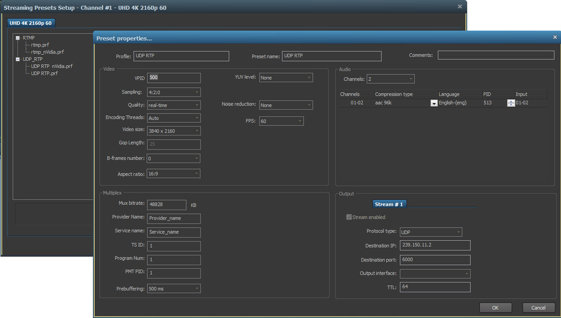Open the Video size dropdown
The height and width of the screenshot is (318, 561).
(174, 131)
